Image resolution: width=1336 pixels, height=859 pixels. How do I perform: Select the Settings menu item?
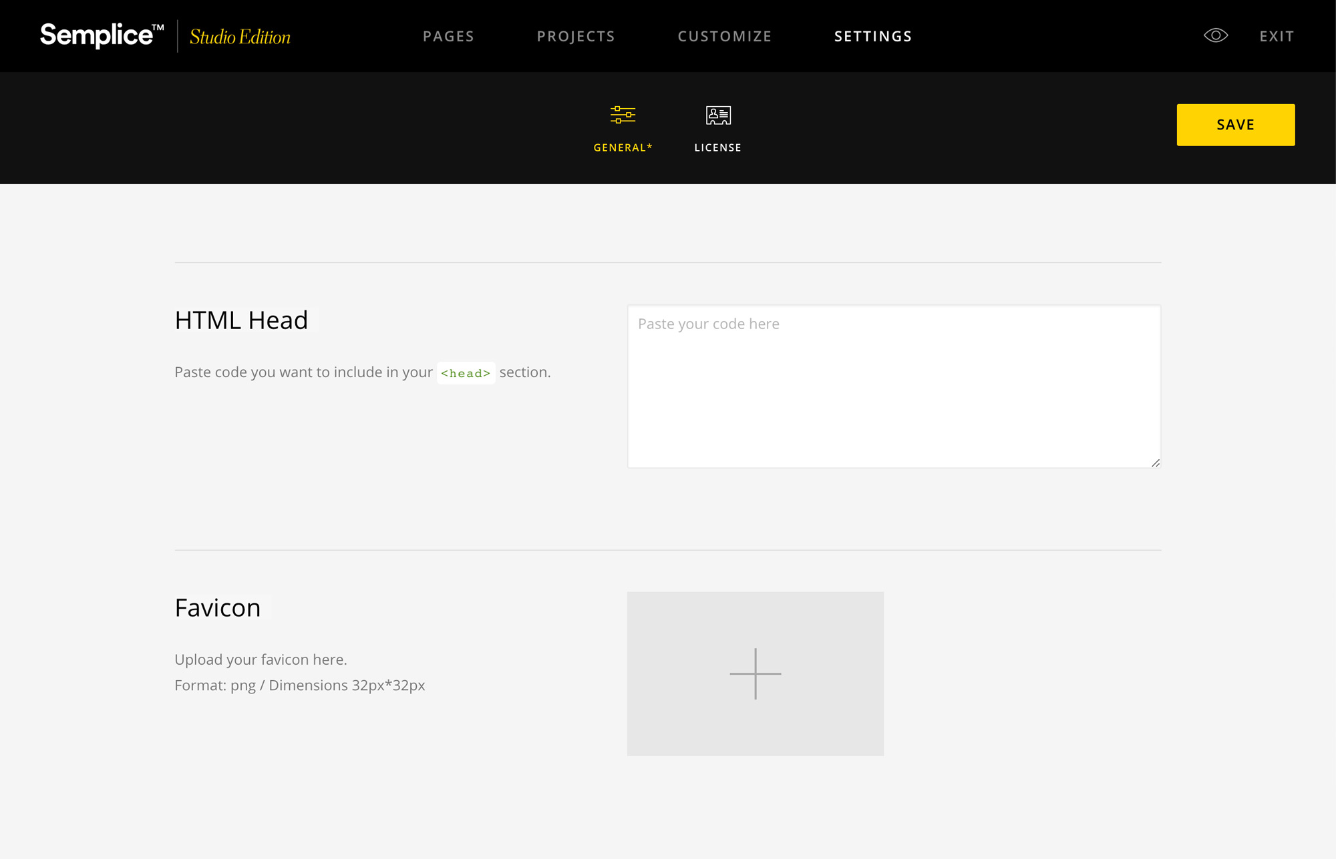873,36
